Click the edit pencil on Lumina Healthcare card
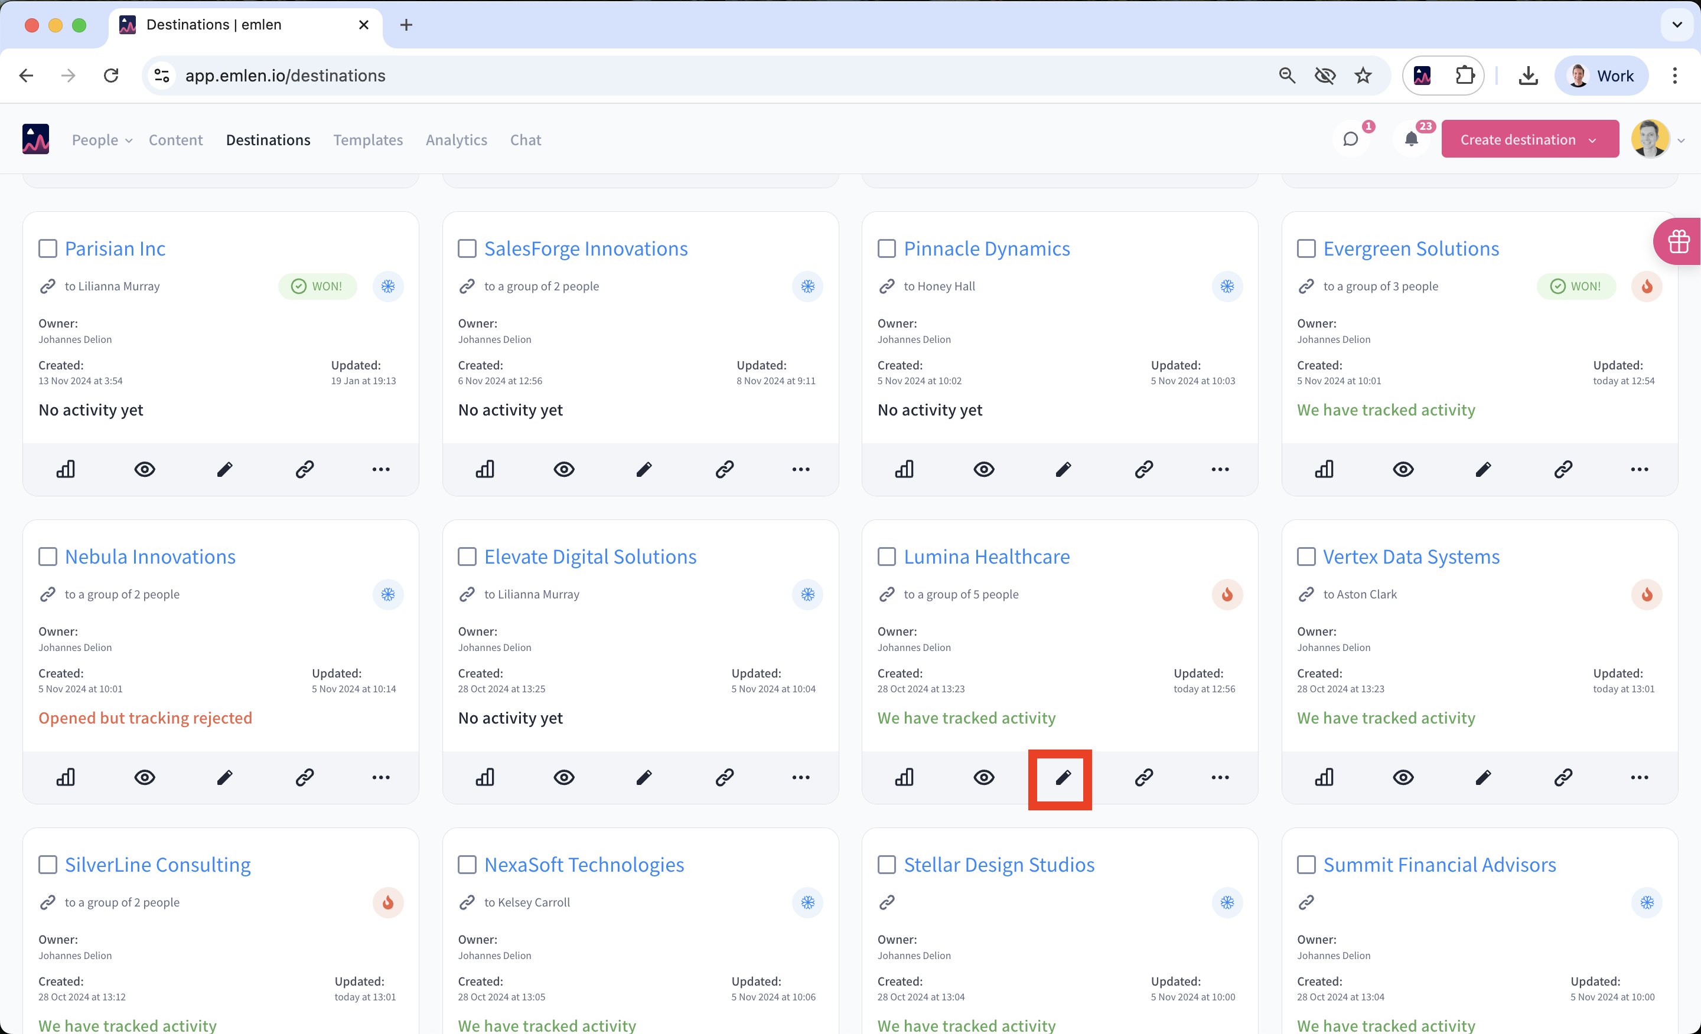Viewport: 1701px width, 1034px height. pyautogui.click(x=1063, y=777)
